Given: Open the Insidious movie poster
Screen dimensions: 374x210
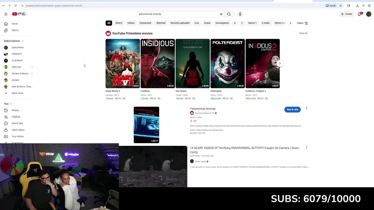Looking at the screenshot, I should coord(157,63).
